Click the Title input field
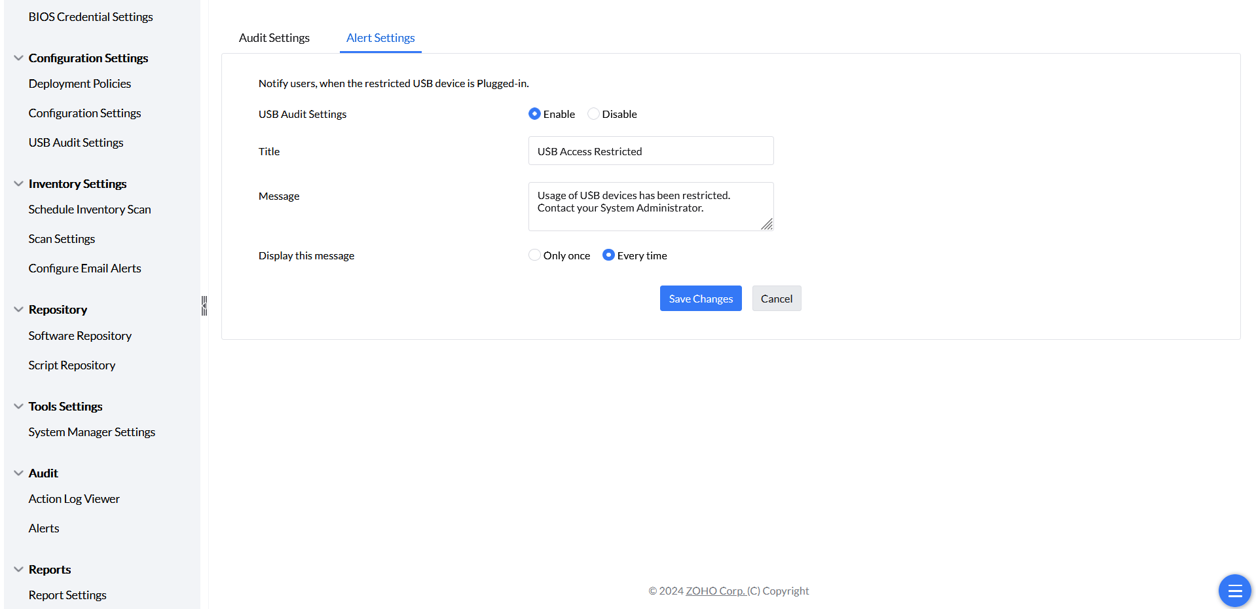 [650, 151]
